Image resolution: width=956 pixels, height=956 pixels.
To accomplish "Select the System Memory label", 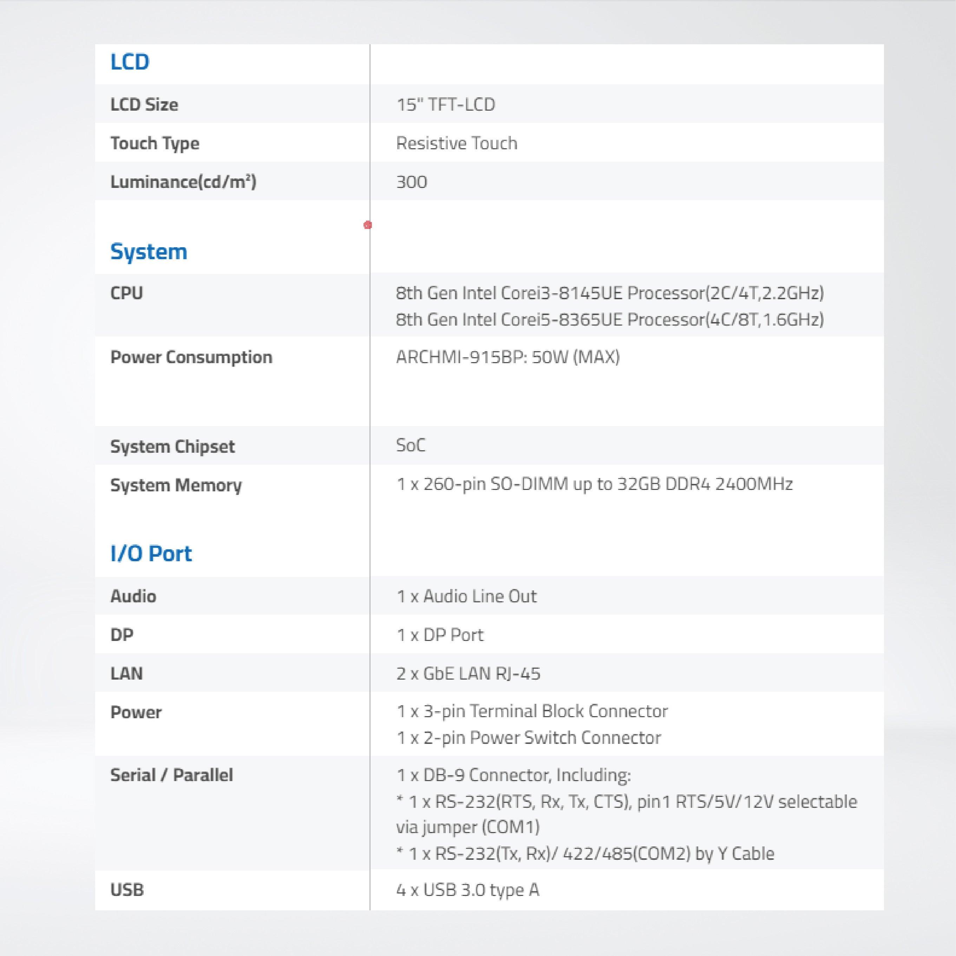I will 176,485.
